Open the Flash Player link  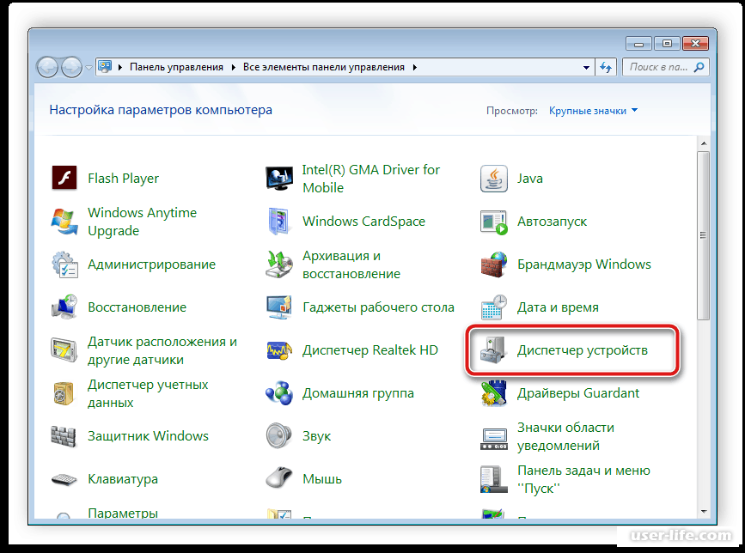pyautogui.click(x=123, y=179)
